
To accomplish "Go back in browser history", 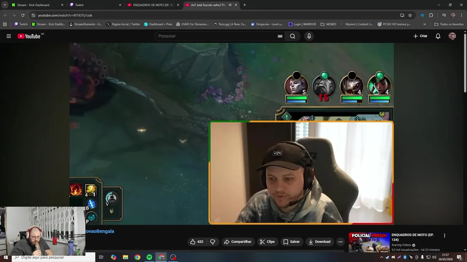I will coord(5,15).
